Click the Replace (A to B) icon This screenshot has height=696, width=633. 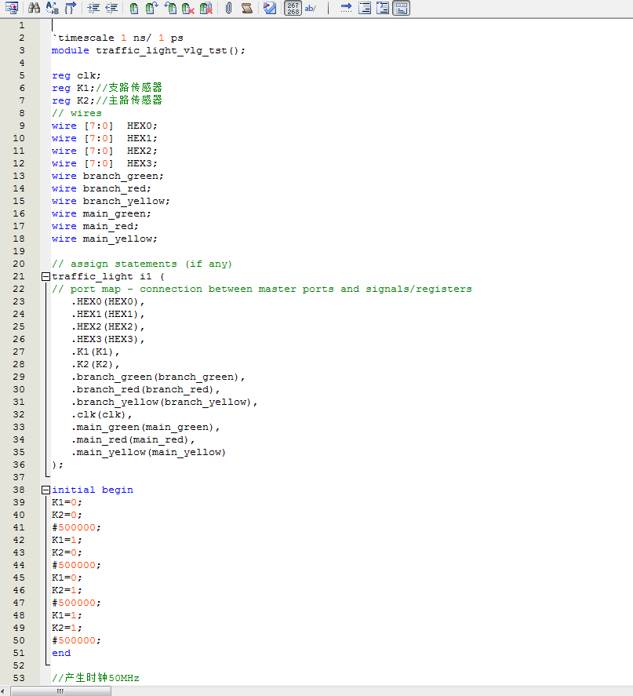tap(52, 8)
